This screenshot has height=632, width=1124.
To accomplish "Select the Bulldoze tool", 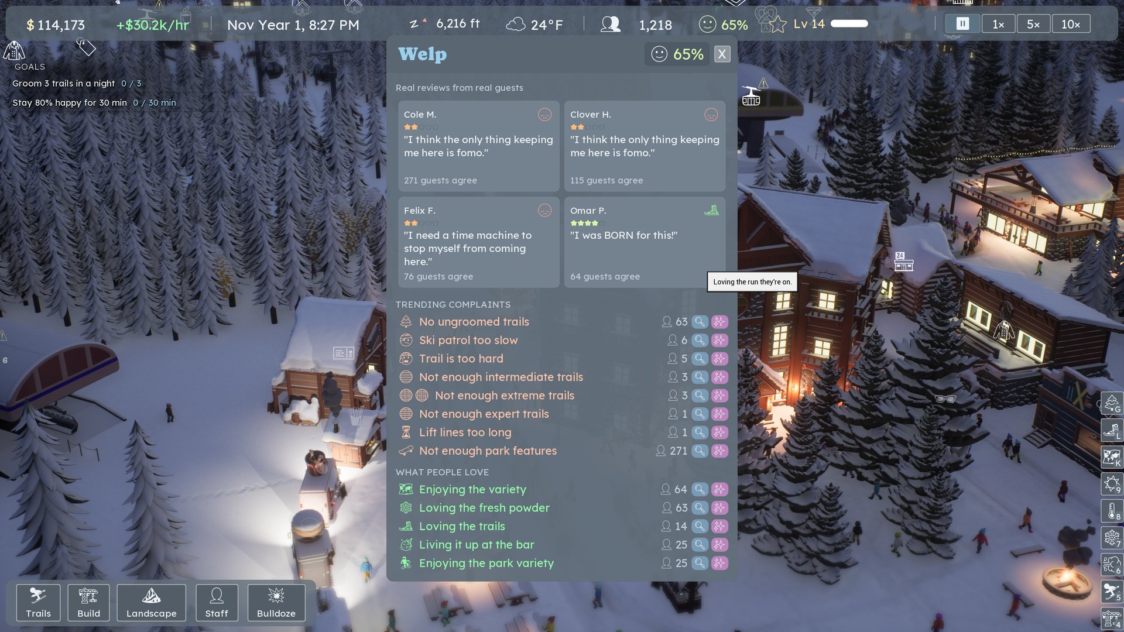I will pos(276,602).
